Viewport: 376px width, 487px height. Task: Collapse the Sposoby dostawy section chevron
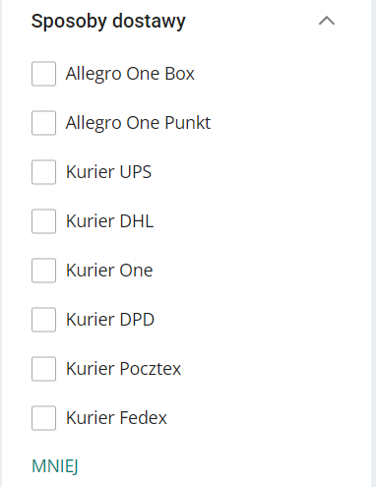click(327, 22)
